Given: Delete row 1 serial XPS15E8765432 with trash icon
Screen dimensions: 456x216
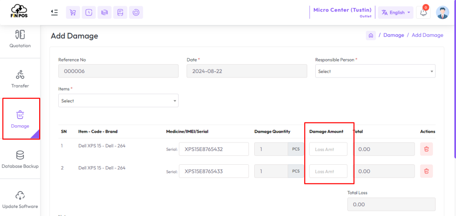Looking at the screenshot, I should pyautogui.click(x=426, y=149).
